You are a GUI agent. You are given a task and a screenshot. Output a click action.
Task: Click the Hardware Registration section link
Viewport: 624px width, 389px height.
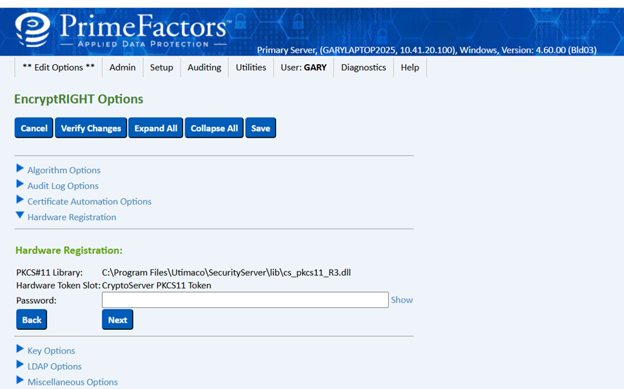click(72, 217)
